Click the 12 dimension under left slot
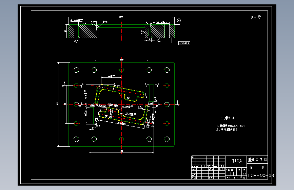The height and width of the screenshot is (190, 294). pos(92,128)
